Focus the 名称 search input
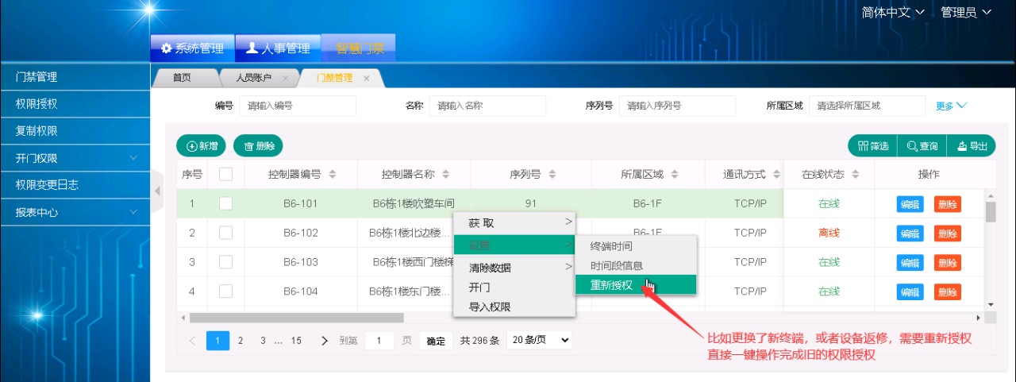 pos(487,106)
